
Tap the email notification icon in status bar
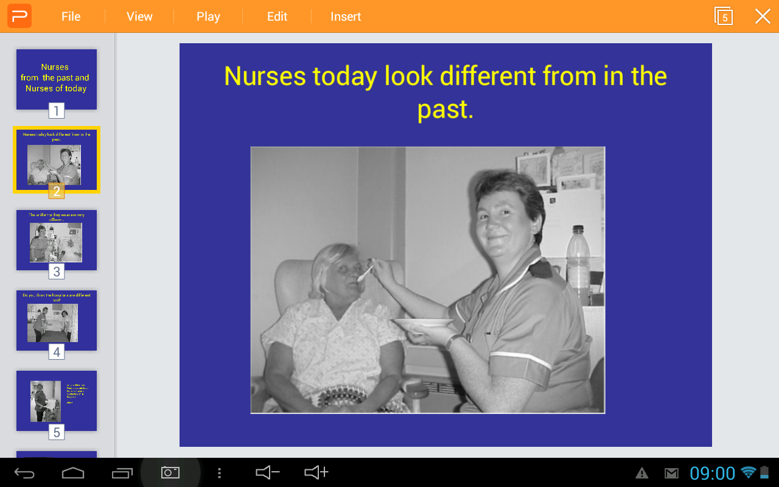671,472
